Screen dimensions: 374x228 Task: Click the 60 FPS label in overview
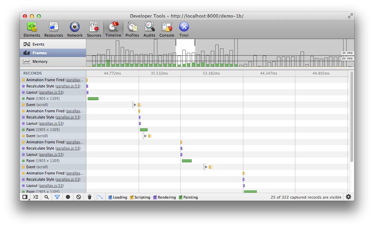(x=347, y=58)
